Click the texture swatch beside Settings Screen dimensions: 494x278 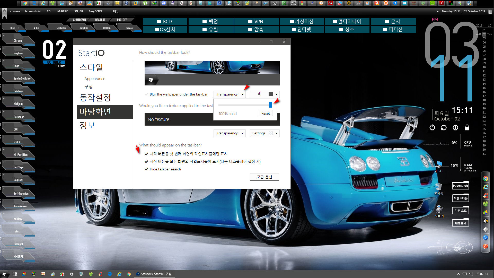[270, 133]
